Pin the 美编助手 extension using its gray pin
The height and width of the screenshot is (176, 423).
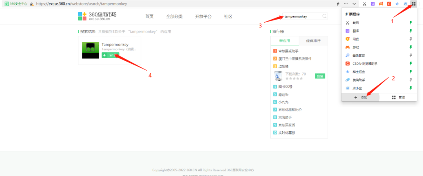411,80
